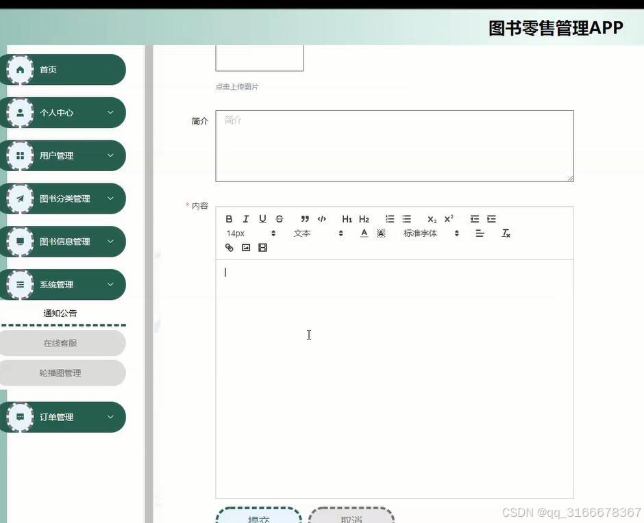Expand the 图书信息管理 menu chevron

[110, 242]
